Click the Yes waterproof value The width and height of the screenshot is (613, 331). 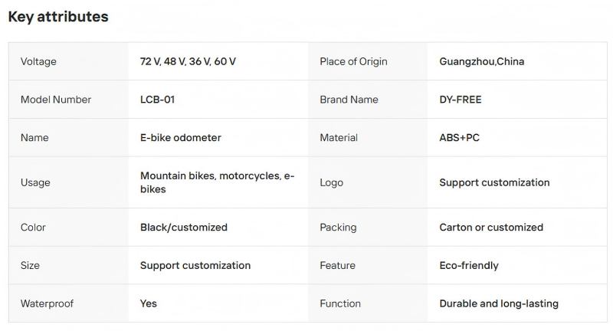pyautogui.click(x=149, y=303)
